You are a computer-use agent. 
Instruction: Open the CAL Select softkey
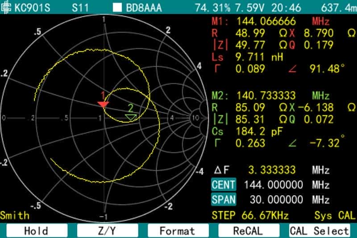[x=319, y=230]
